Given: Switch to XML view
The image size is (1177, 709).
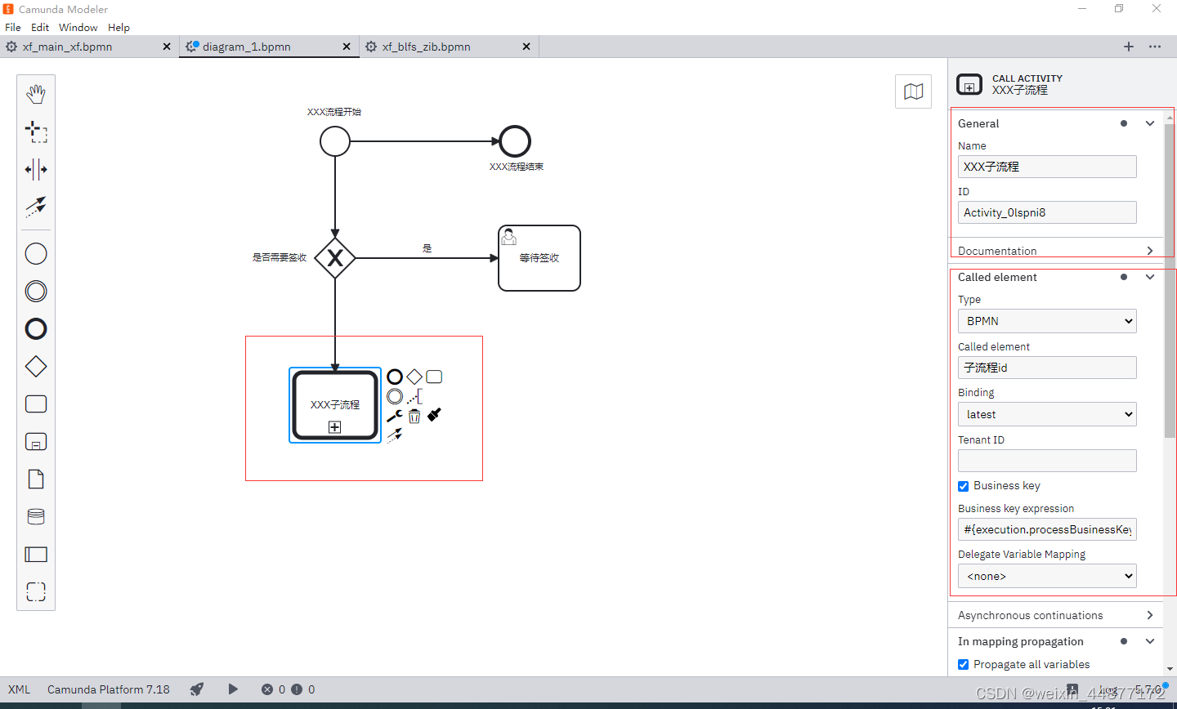Looking at the screenshot, I should 20,689.
